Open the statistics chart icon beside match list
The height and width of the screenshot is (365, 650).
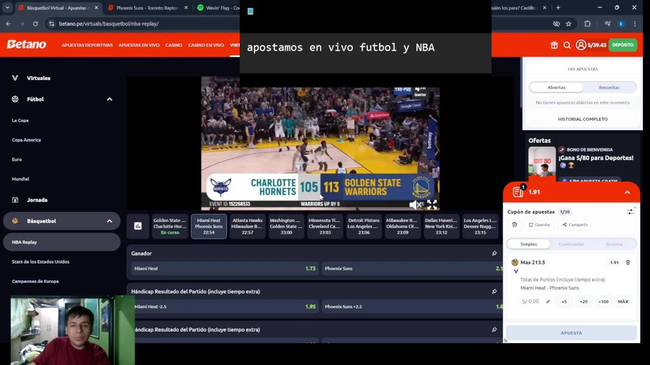(138, 226)
